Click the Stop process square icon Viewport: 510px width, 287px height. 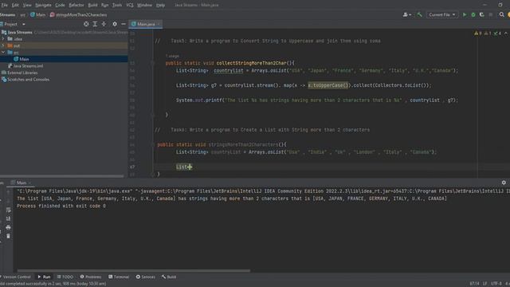coord(491,14)
